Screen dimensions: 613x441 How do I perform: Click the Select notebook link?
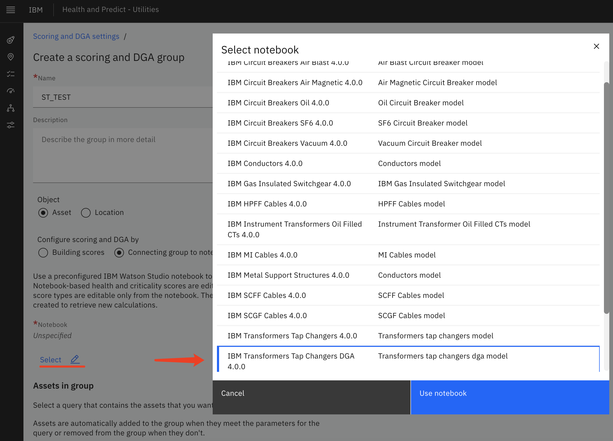tap(51, 360)
